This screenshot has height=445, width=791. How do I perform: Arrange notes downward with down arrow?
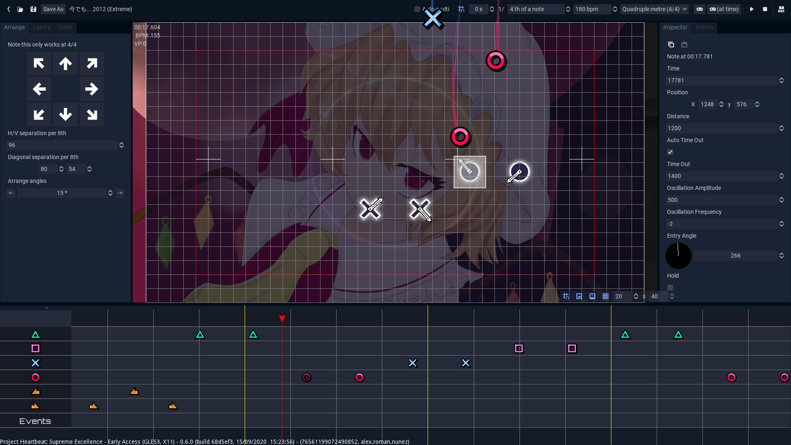[x=66, y=115]
